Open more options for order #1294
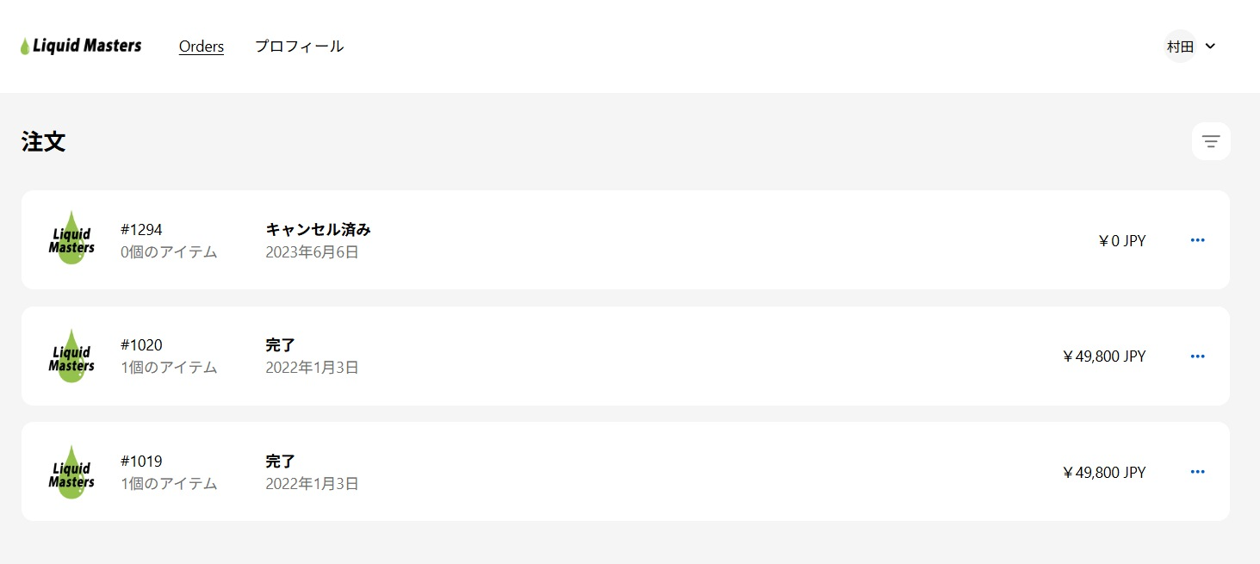Image resolution: width=1260 pixels, height=564 pixels. [x=1197, y=240]
